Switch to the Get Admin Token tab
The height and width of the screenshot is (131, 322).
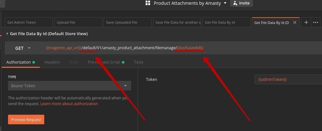[x=29, y=22]
